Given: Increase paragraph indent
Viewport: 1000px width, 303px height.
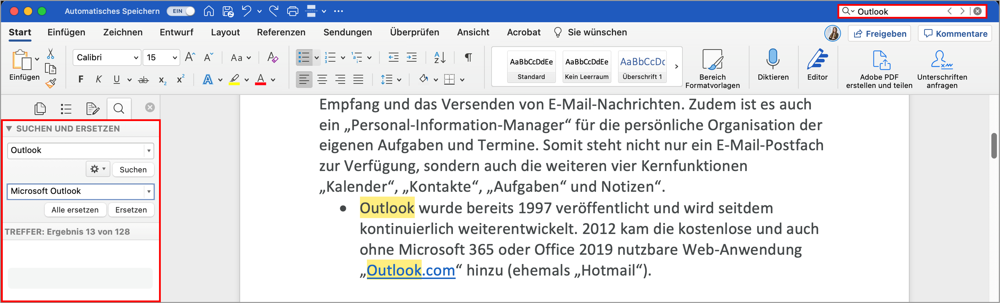Looking at the screenshot, I should [x=412, y=58].
